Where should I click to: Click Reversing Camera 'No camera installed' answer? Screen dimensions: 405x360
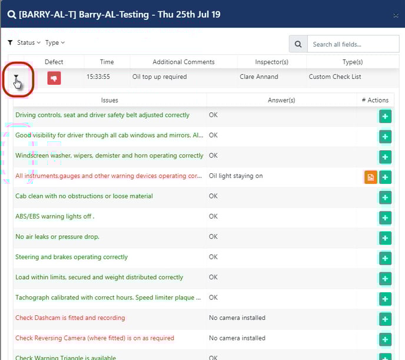pos(237,338)
